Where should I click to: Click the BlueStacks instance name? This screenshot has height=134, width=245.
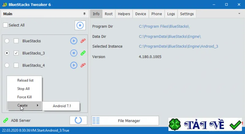pyautogui.click(x=32, y=41)
